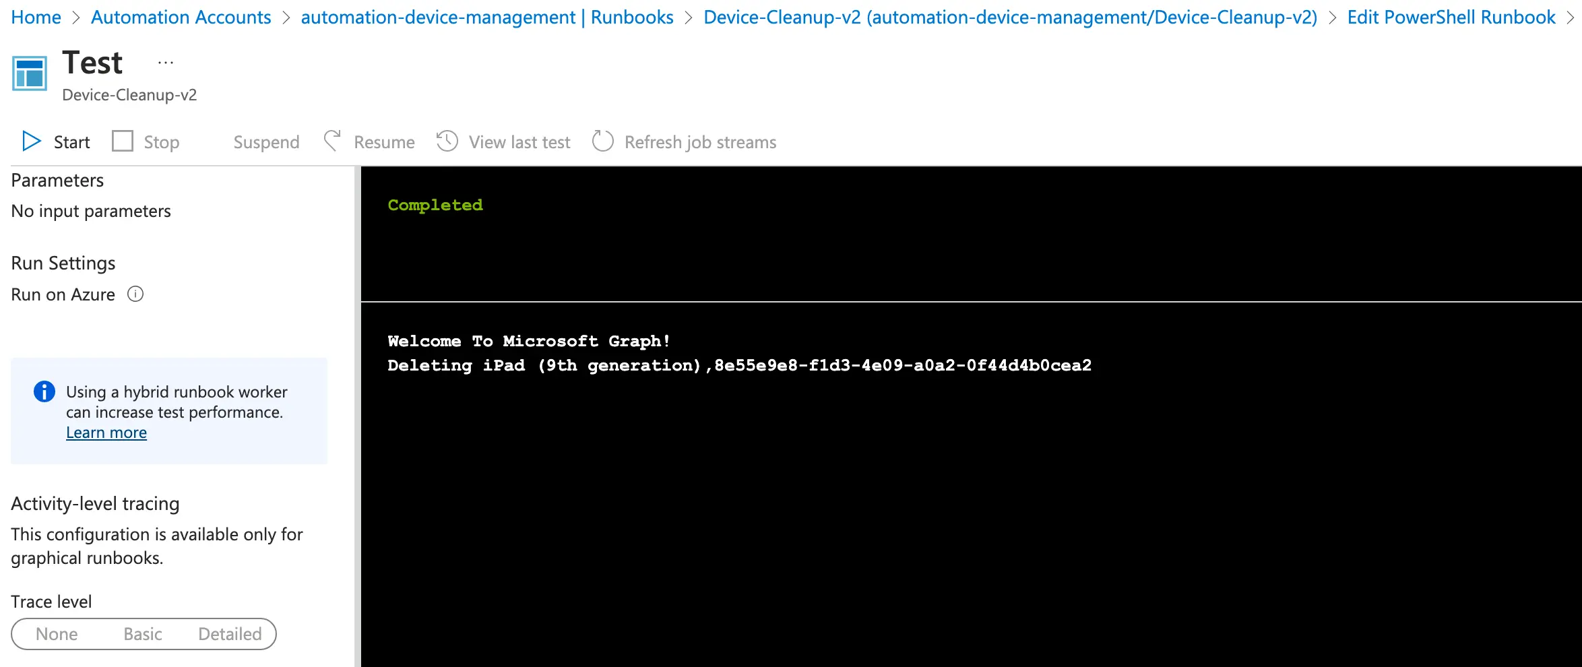The width and height of the screenshot is (1582, 667).
Task: Click the Run on Azure info icon
Action: (135, 294)
